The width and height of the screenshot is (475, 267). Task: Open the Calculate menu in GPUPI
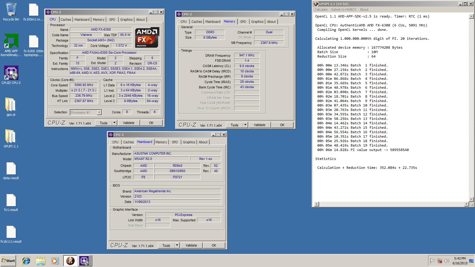(x=321, y=9)
